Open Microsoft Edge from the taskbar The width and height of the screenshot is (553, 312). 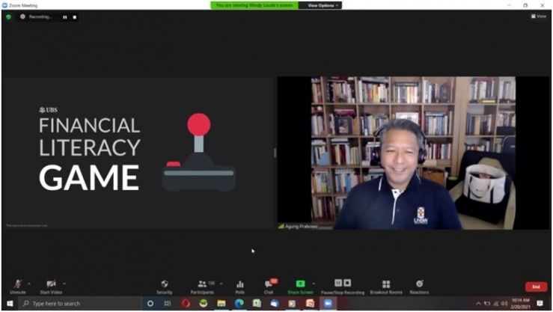239,304
